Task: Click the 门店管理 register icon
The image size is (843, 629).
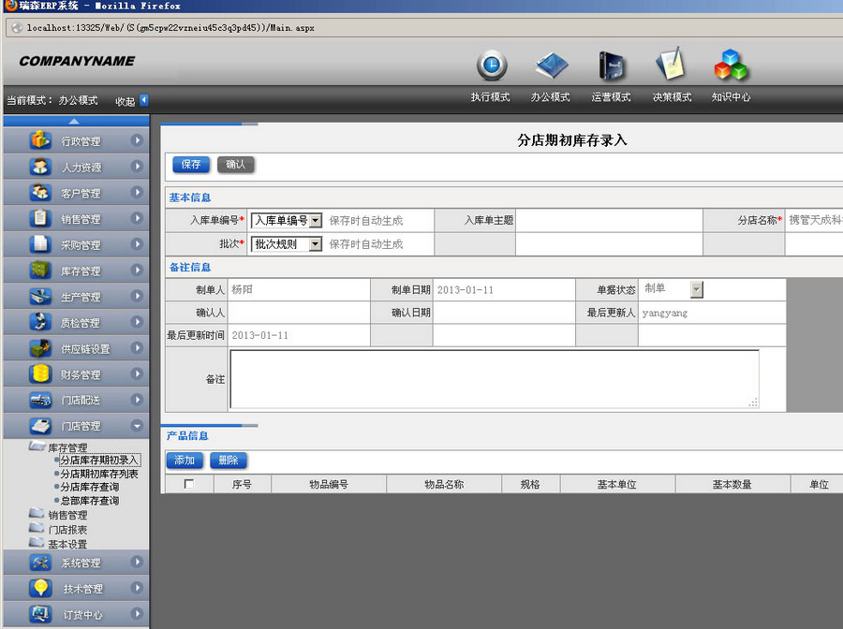Action: click(x=40, y=426)
